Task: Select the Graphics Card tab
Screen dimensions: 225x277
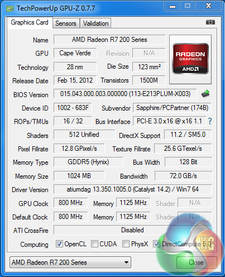Action: coord(30,22)
